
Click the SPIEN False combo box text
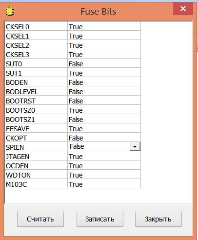(x=77, y=146)
